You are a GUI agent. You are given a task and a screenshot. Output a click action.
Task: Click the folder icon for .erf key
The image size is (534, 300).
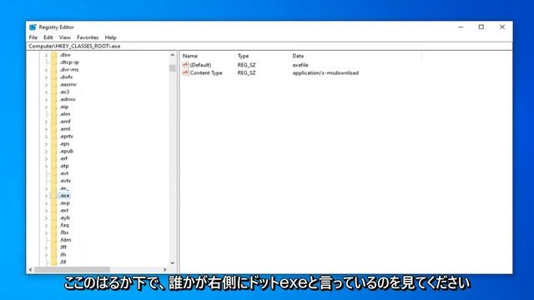53,158
